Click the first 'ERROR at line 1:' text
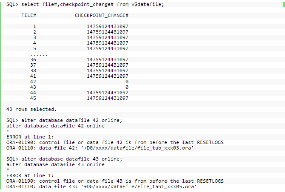Viewport: 285px width, 192px height. [30, 137]
